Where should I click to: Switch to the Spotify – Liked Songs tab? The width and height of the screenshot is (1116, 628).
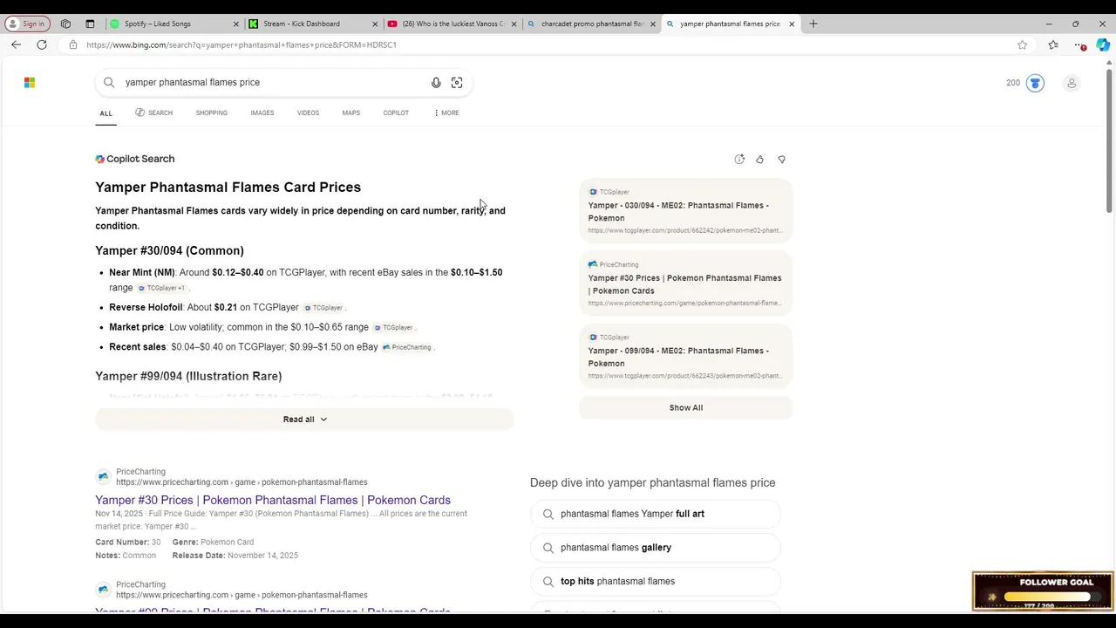(174, 24)
